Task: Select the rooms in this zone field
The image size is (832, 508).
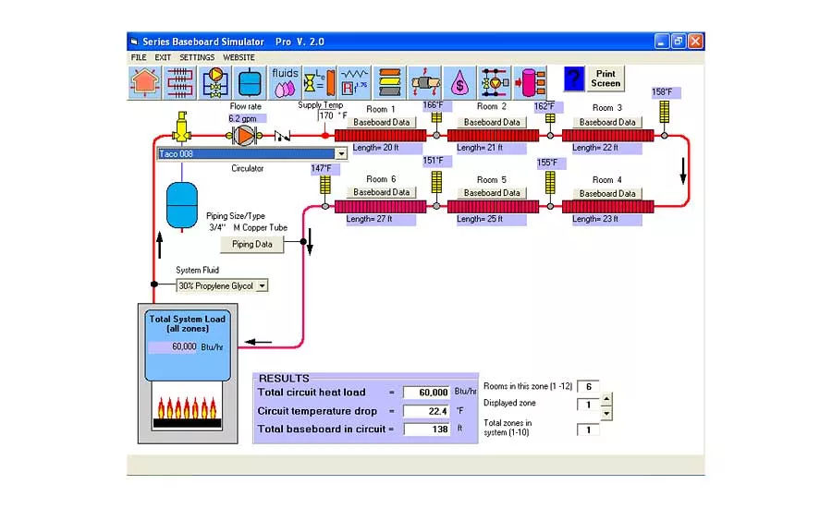Action: [x=588, y=387]
